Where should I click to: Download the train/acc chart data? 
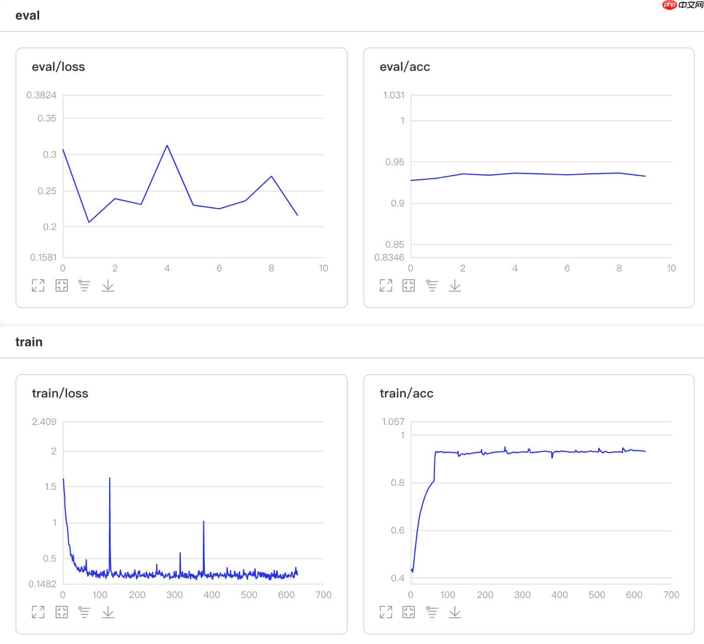455,612
